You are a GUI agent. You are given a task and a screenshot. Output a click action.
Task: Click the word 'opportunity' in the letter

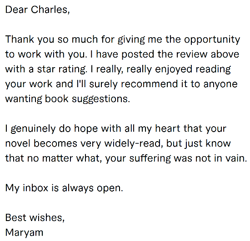pyautogui.click(x=212, y=40)
